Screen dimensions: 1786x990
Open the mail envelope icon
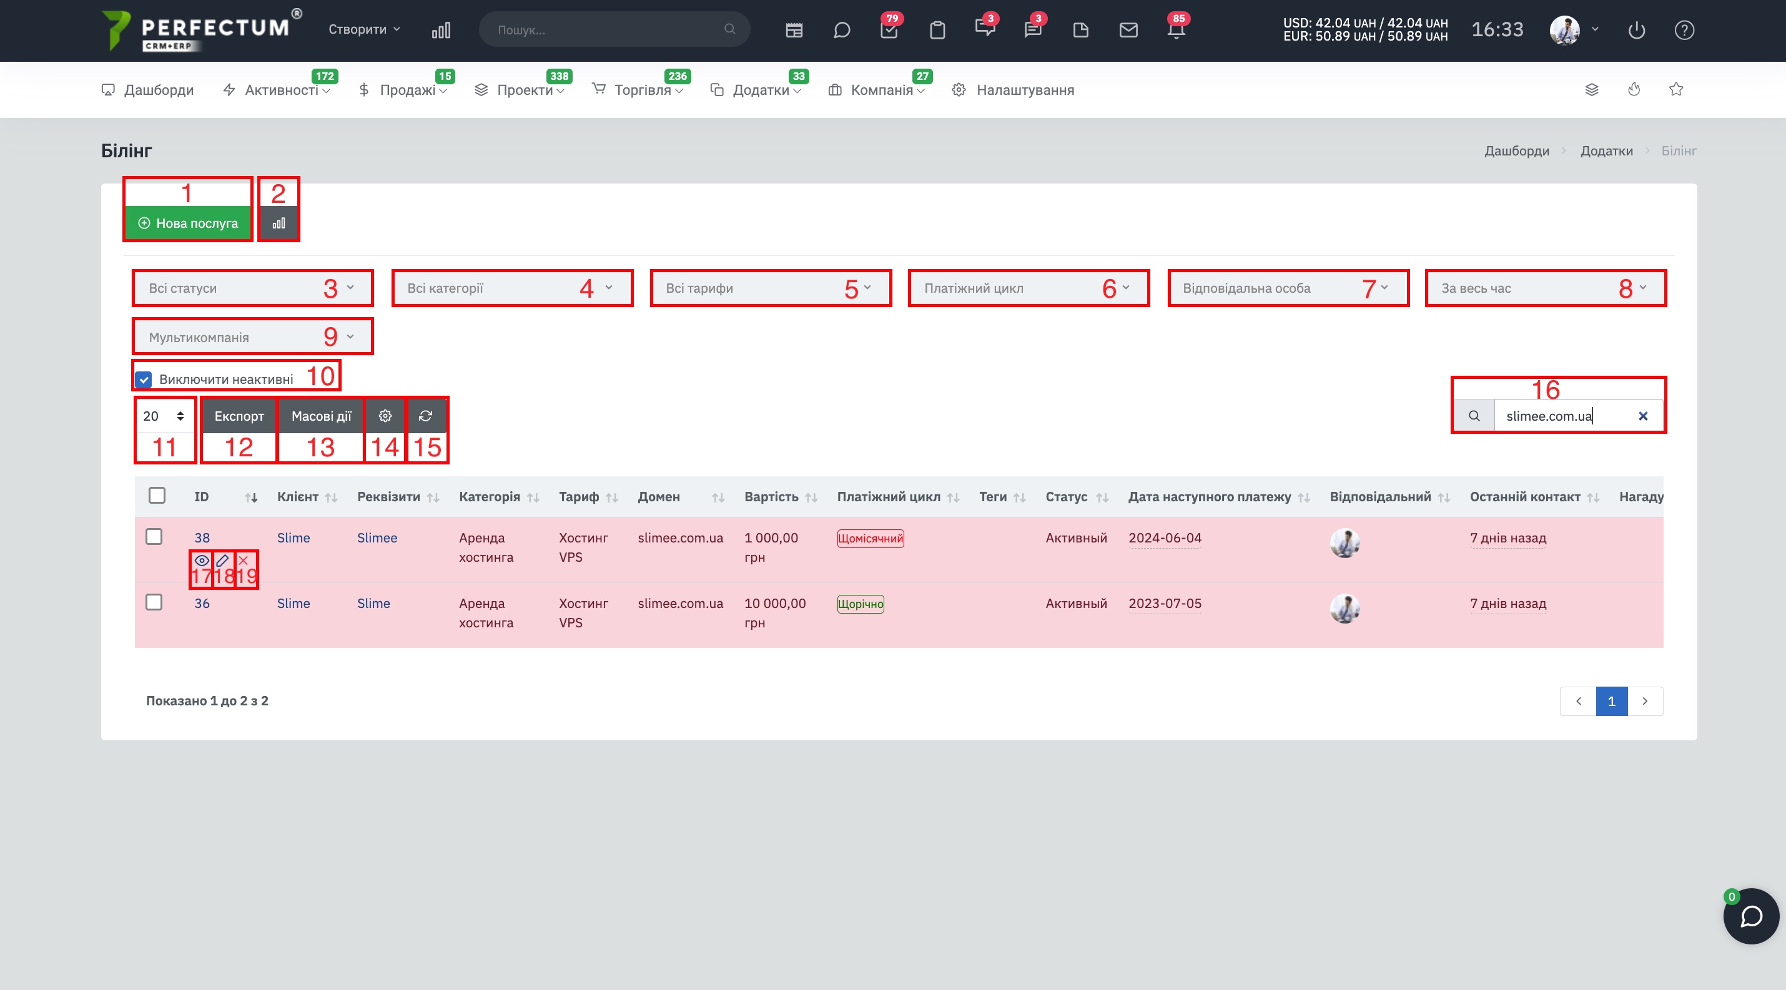1128,30
